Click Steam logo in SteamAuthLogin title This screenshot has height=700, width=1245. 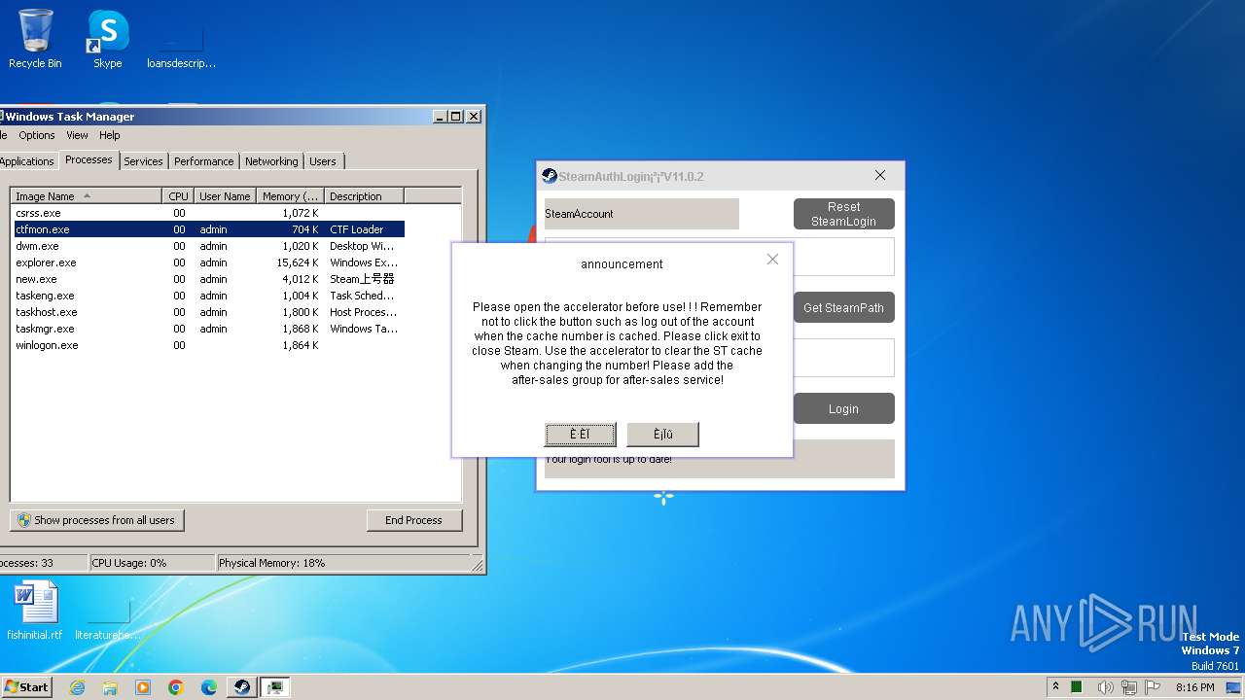click(550, 176)
